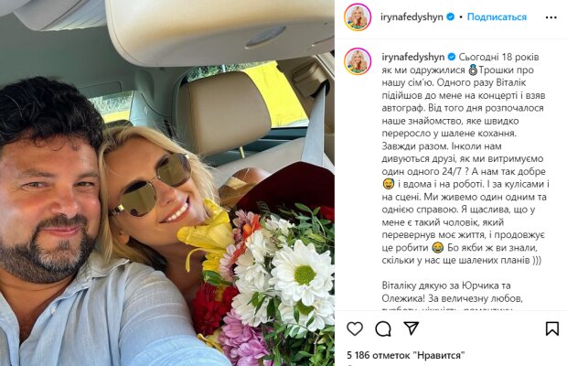Screen dimensions: 567x366
Task: Save the post with the bookmark icon
Action: pyautogui.click(x=551, y=328)
